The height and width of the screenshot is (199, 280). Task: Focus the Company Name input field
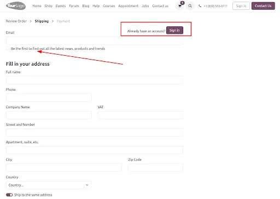coord(49,115)
